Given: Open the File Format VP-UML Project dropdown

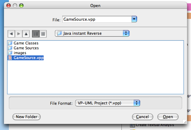Looking at the screenshot, I should [x=108, y=103].
